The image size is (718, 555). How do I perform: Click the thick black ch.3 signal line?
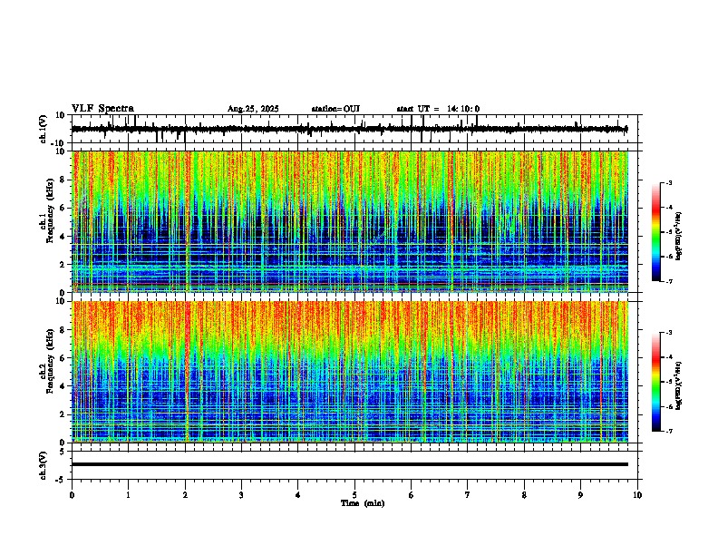pyautogui.click(x=350, y=464)
